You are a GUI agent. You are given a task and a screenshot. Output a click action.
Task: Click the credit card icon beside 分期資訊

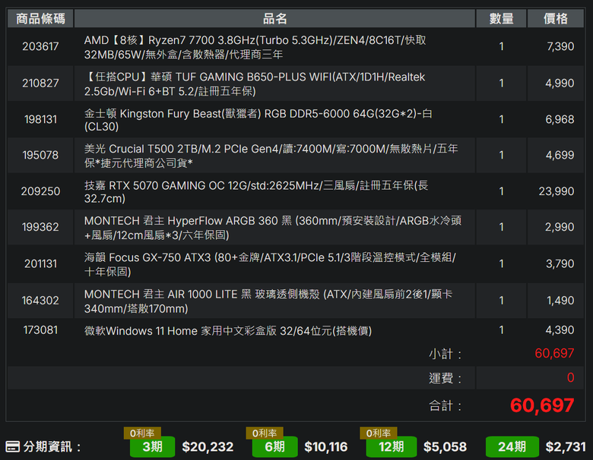(x=13, y=446)
